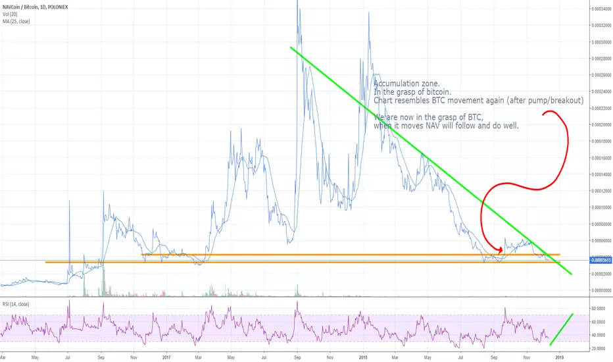Click the 0.00020000 price axis label
Image resolution: width=613 pixels, height=362 pixels.
click(x=601, y=125)
